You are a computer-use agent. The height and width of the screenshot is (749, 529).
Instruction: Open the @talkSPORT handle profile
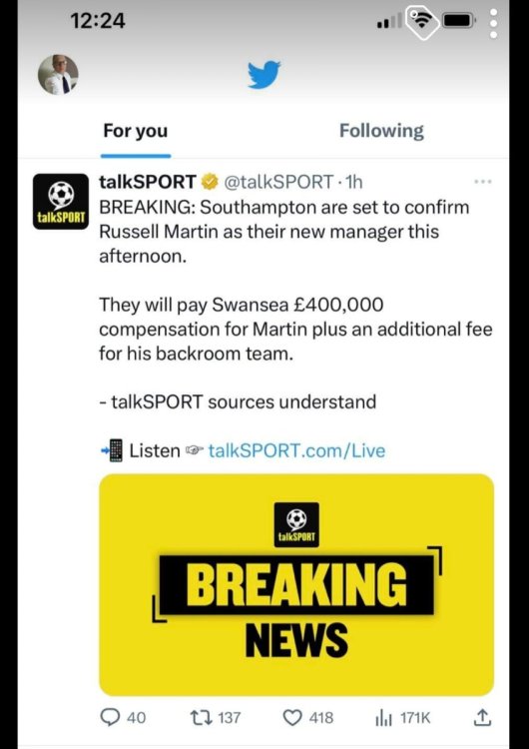click(x=278, y=182)
